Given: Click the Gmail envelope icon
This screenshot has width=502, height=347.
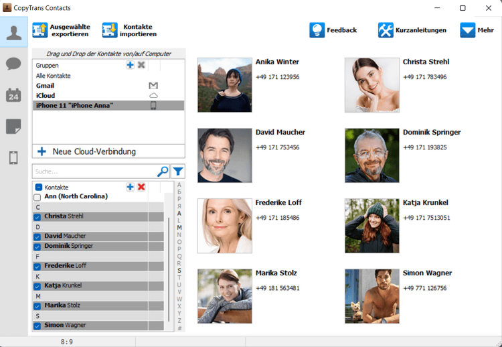Looking at the screenshot, I should pyautogui.click(x=153, y=86).
